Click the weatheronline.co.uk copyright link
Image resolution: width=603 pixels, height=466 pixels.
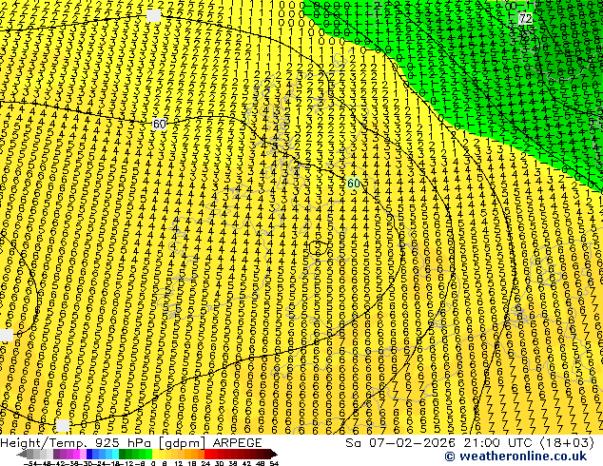(515, 456)
